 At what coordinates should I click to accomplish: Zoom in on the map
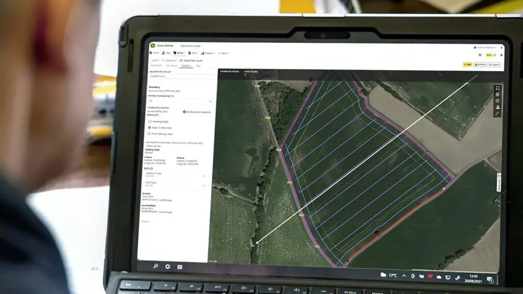pos(497,94)
